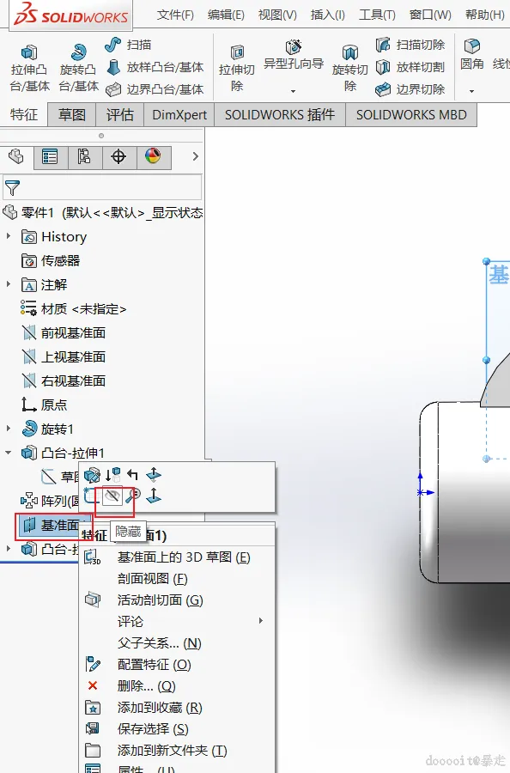Viewport: 510px width, 773px height.
Task: Choose 配置特征 (O) from context menu
Action: [x=177, y=665]
